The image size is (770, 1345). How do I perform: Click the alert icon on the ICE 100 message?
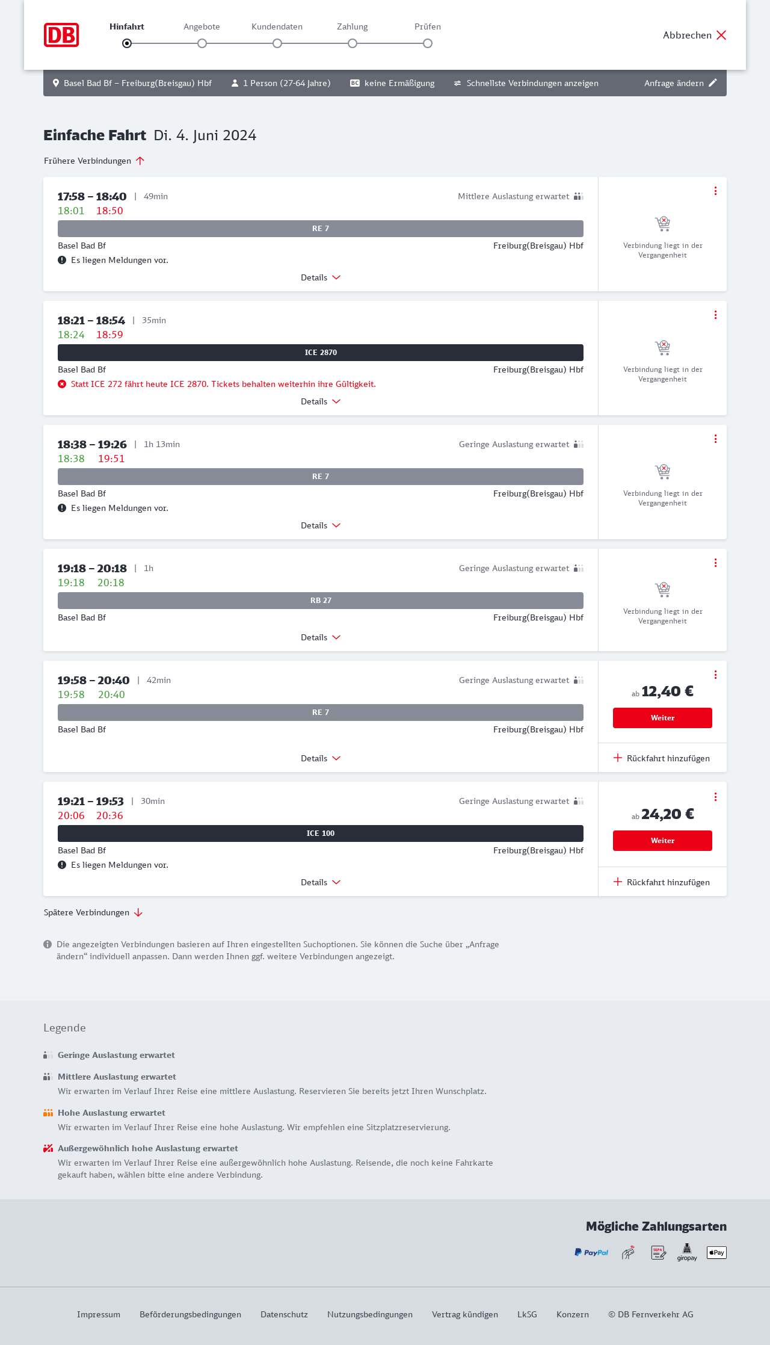pos(62,865)
